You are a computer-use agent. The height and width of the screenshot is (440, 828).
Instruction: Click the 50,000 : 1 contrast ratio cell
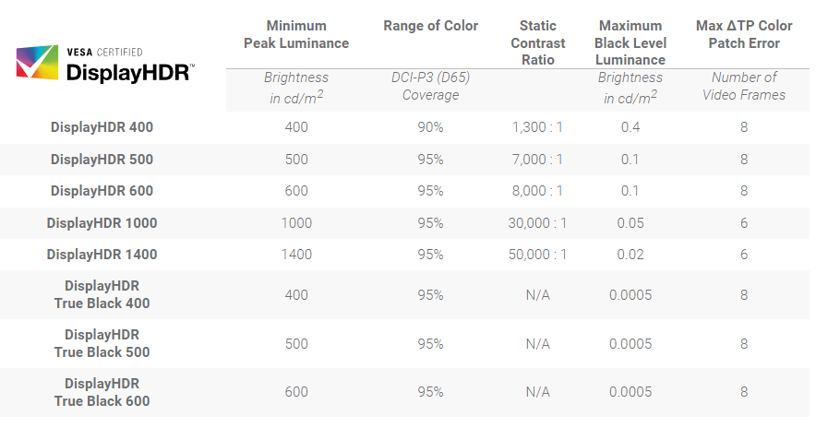537,255
